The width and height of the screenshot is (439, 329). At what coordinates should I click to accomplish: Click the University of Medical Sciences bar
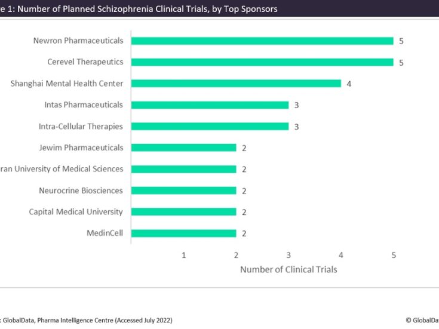coord(183,169)
